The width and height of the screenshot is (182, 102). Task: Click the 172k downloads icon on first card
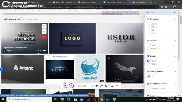[x=37, y=50]
